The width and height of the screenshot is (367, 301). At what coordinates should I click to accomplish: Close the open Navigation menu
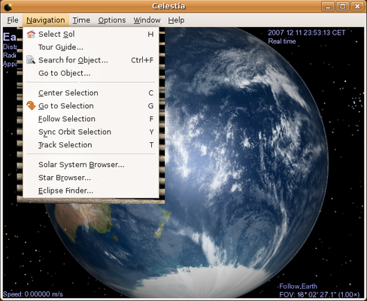pos(46,20)
